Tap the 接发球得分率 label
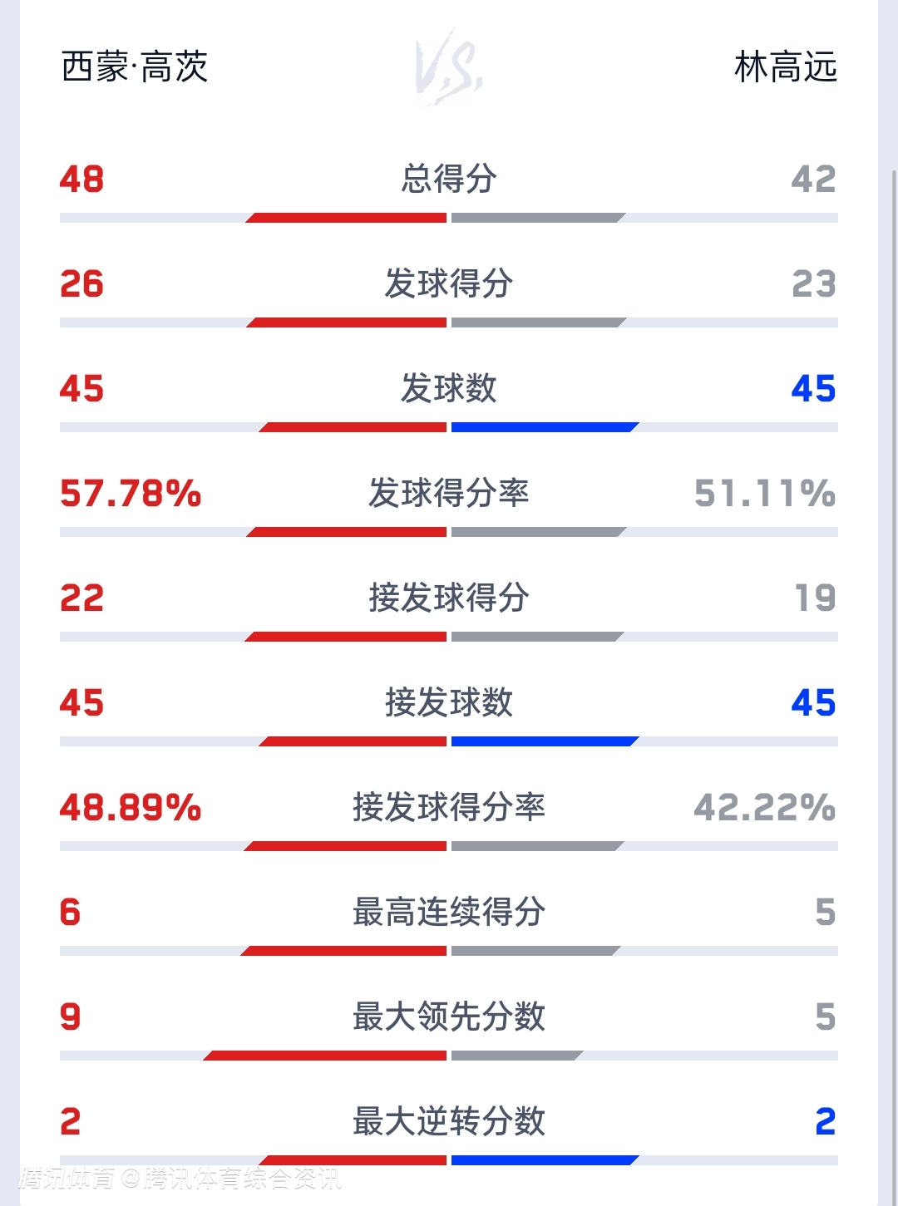The height and width of the screenshot is (1206, 898). click(x=449, y=807)
